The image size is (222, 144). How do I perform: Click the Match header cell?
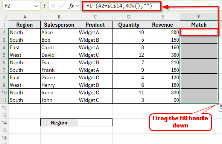[x=199, y=25]
